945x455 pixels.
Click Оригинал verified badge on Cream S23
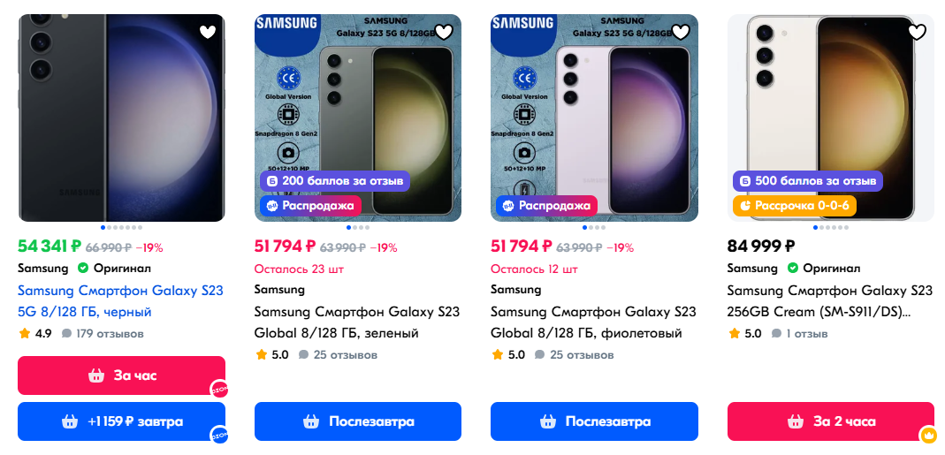(793, 269)
